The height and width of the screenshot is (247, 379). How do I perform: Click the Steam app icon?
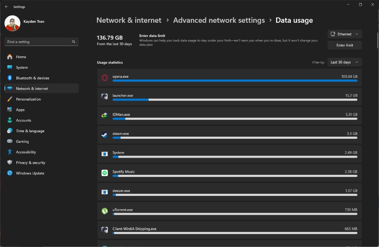pyautogui.click(x=104, y=135)
